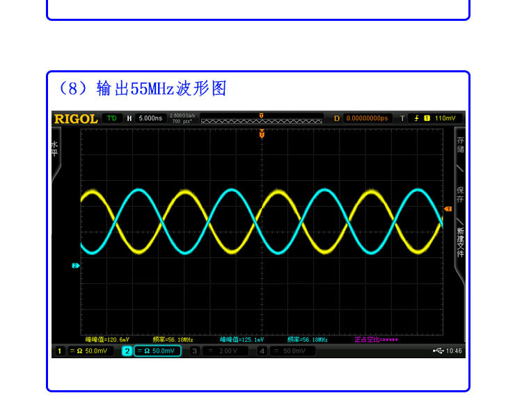Click the H horizontal timebase icon
The width and height of the screenshot is (522, 409).
click(x=129, y=118)
